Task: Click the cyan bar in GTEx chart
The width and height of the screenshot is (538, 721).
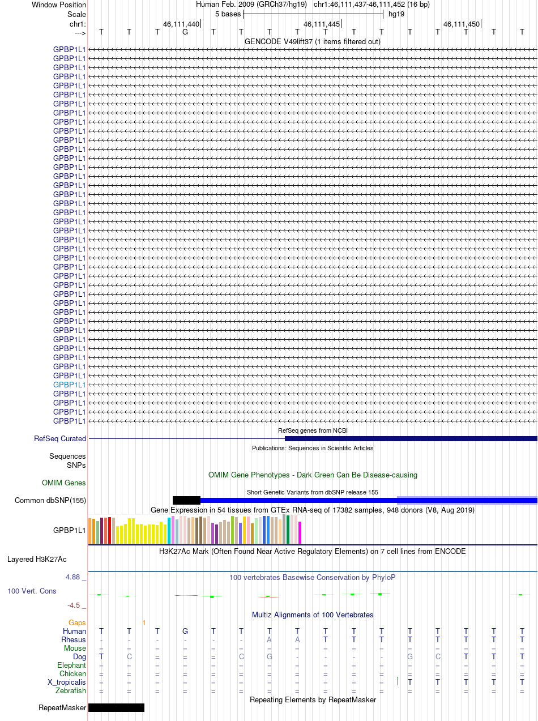Action: pos(169,531)
